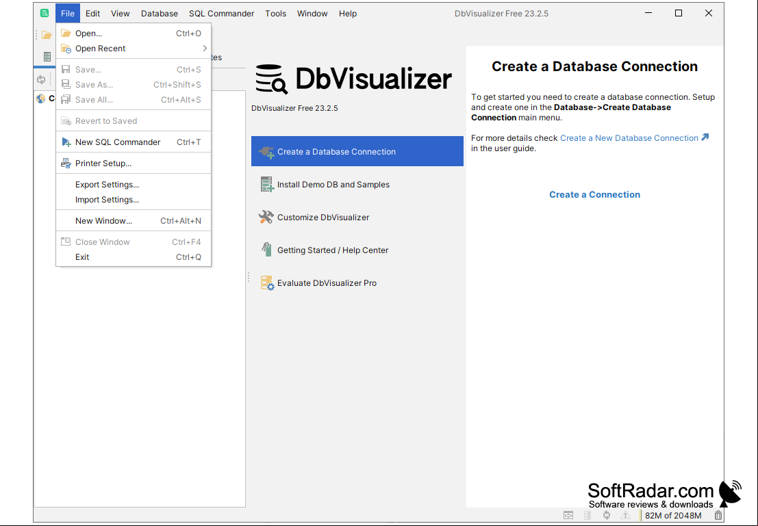Click the globe Connections node icon

(x=40, y=98)
